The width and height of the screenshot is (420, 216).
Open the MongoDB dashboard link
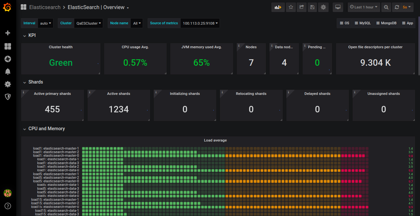386,23
